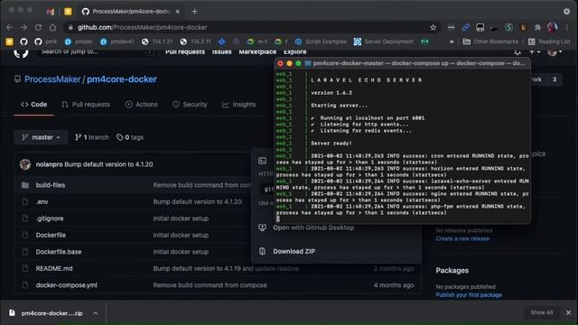The image size is (578, 325).
Task: Open the nolanpro author link
Action: (x=50, y=164)
